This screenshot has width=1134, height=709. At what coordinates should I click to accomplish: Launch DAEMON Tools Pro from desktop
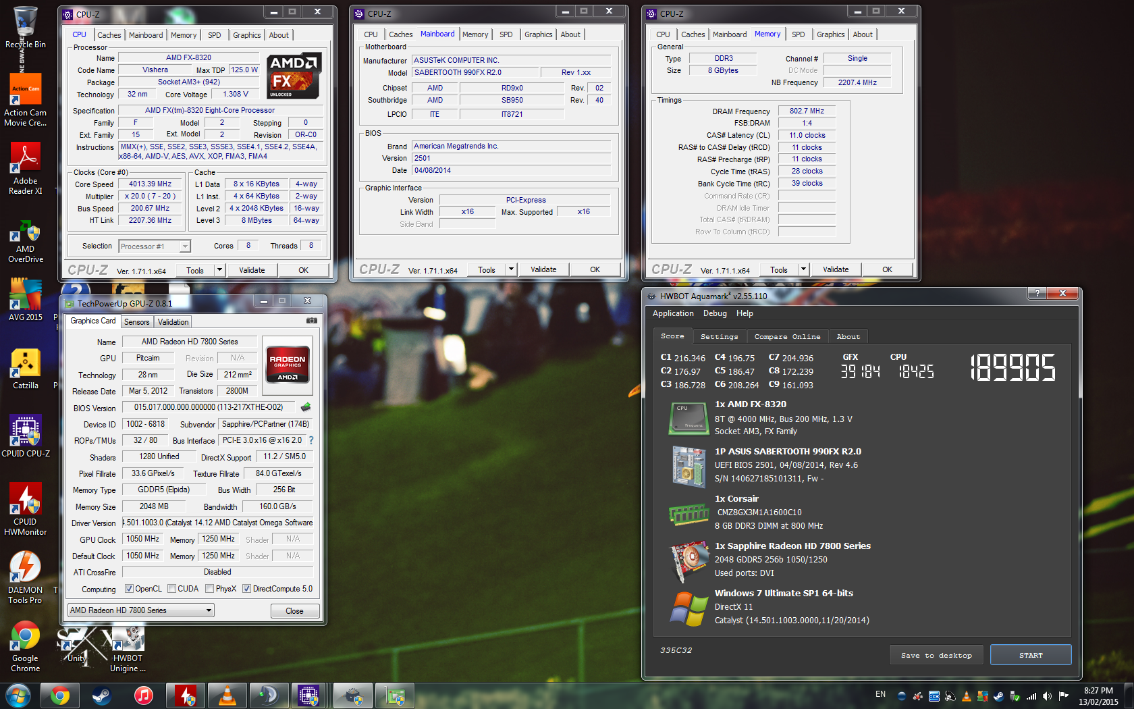click(26, 577)
